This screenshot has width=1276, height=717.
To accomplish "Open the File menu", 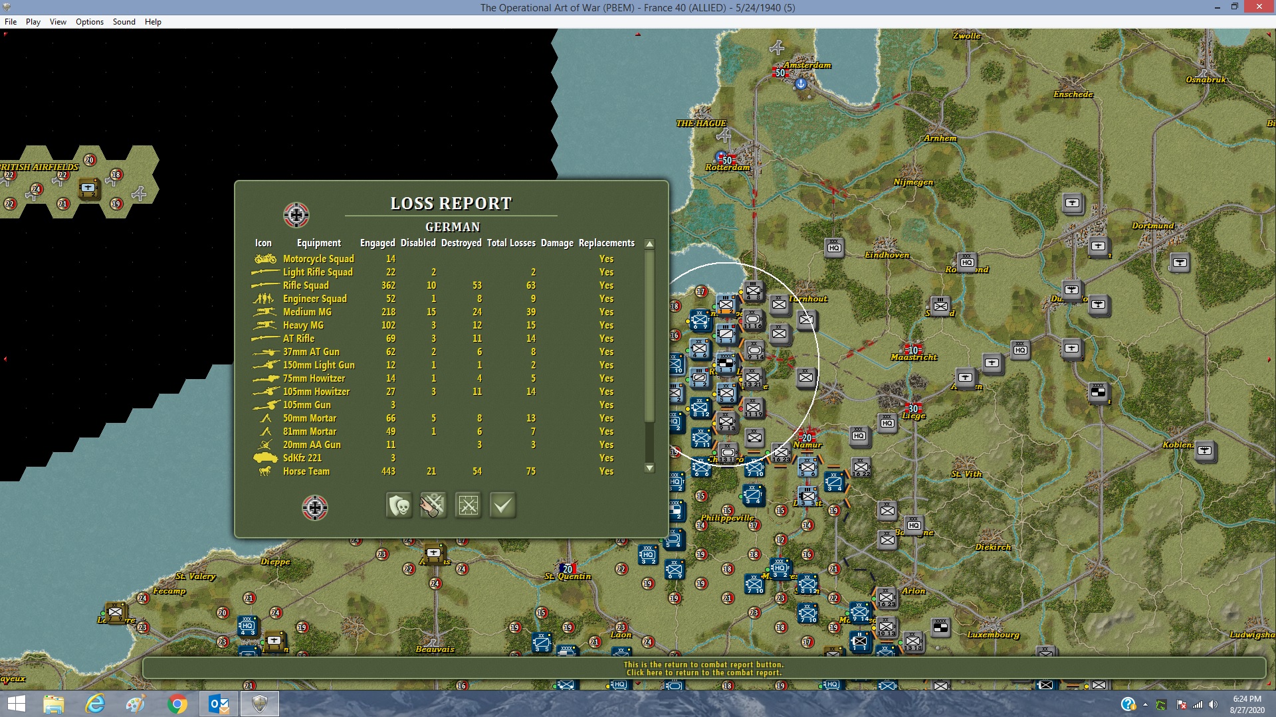I will pos(11,22).
